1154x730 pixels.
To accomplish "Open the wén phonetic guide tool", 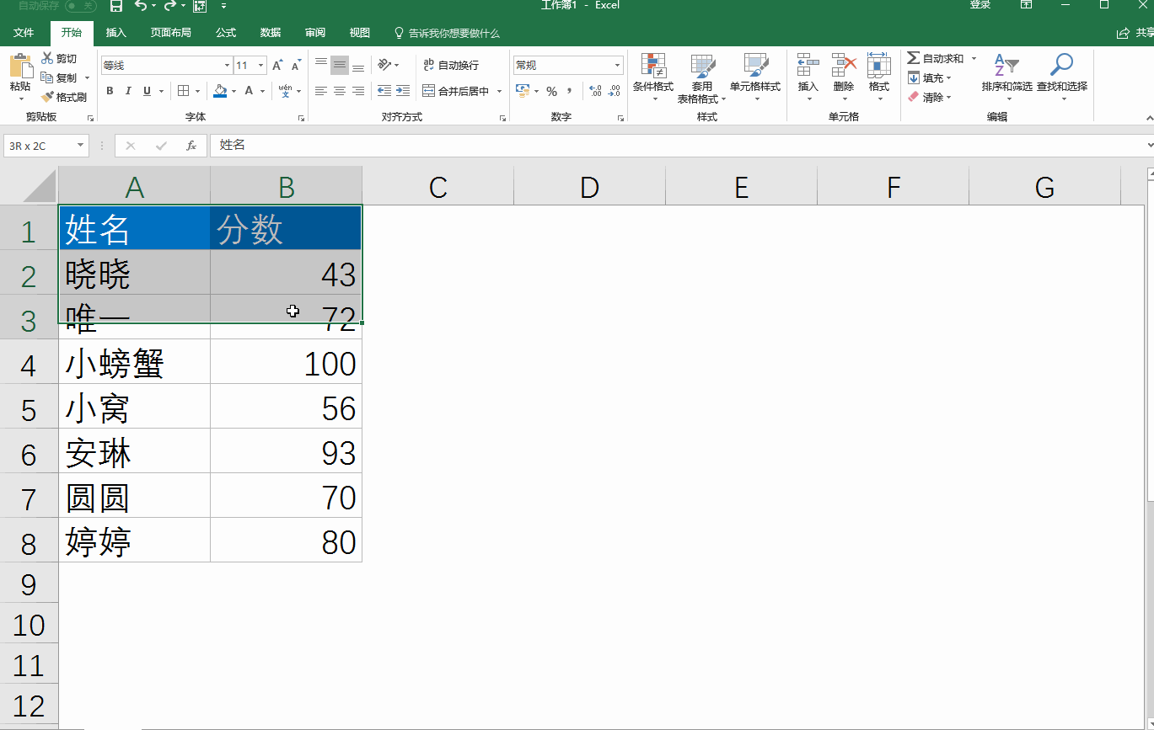I will tap(285, 91).
